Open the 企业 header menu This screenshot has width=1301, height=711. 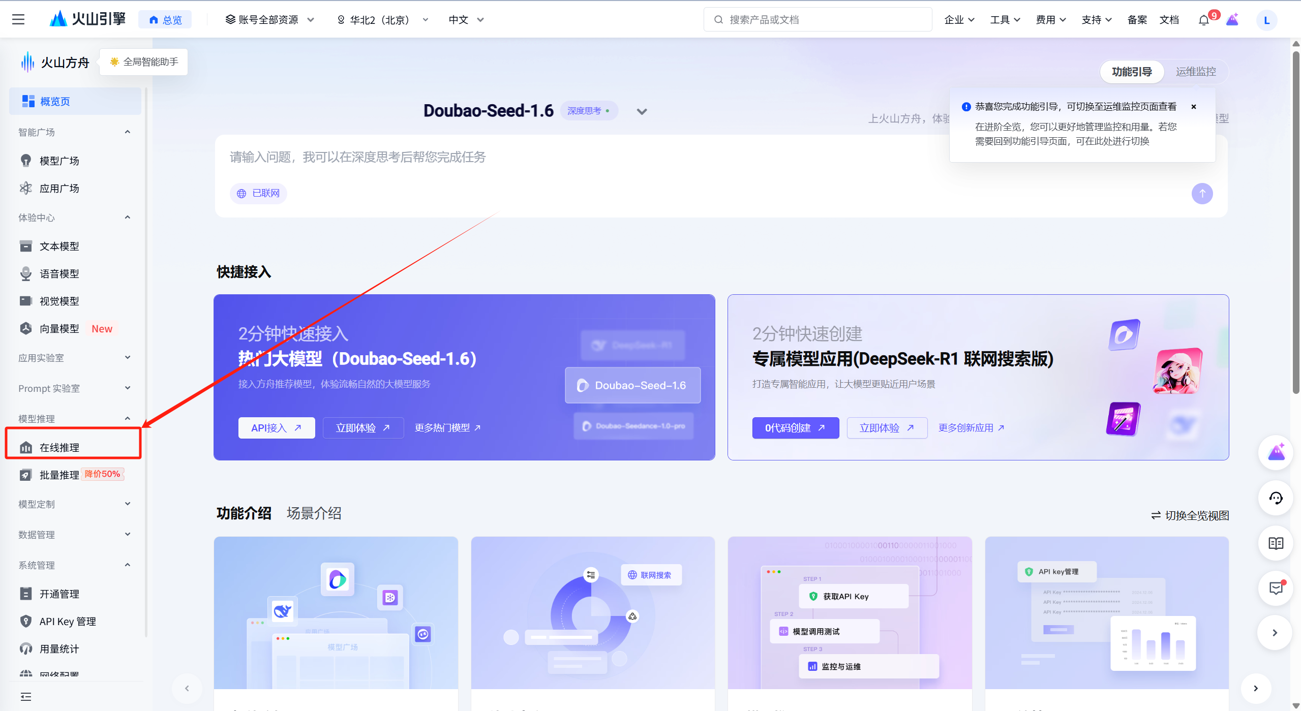959,20
